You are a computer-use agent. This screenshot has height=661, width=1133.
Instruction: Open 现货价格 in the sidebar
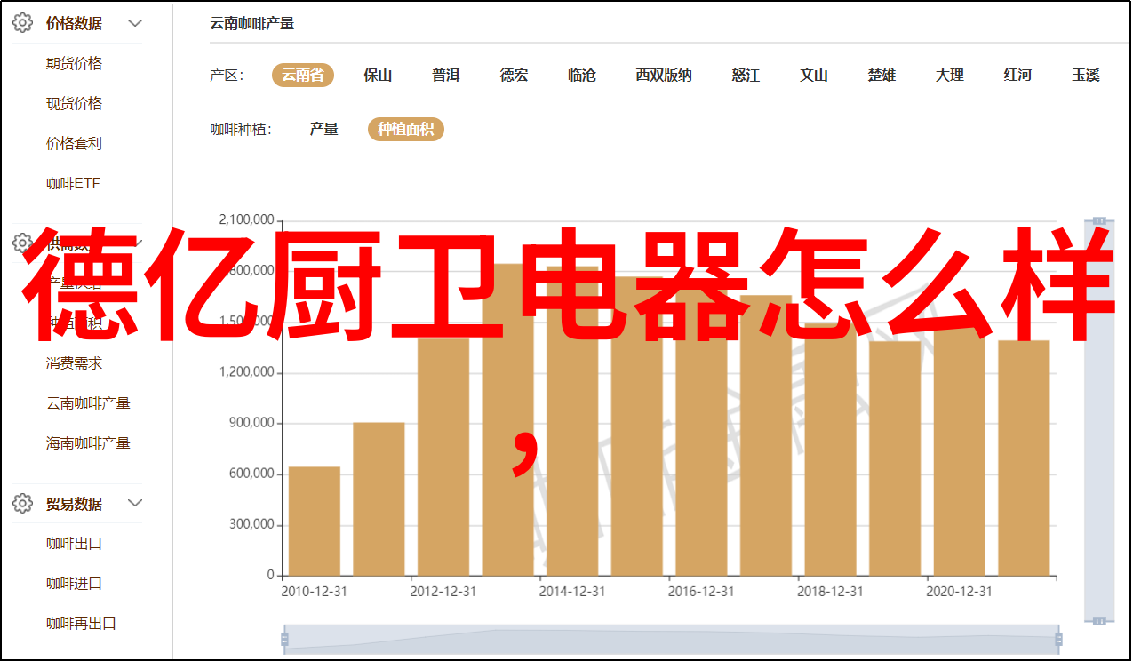coord(75,104)
